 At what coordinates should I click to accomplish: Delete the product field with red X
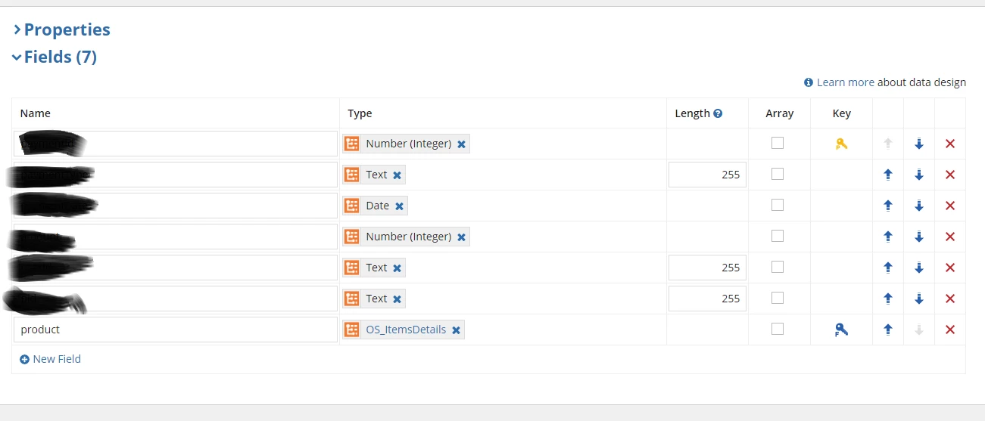[x=950, y=330]
